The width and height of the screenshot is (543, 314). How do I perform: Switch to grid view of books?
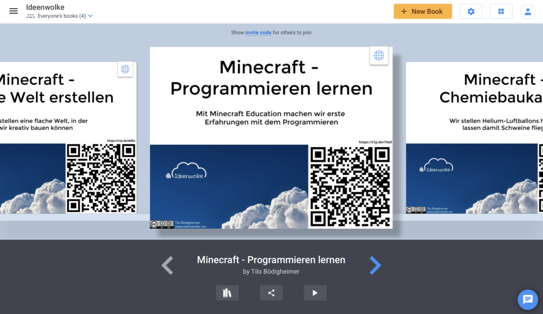(501, 12)
